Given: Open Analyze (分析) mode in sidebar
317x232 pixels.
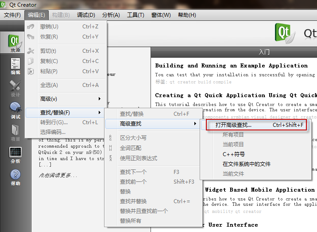Looking at the screenshot, I should pyautogui.click(x=15, y=155).
